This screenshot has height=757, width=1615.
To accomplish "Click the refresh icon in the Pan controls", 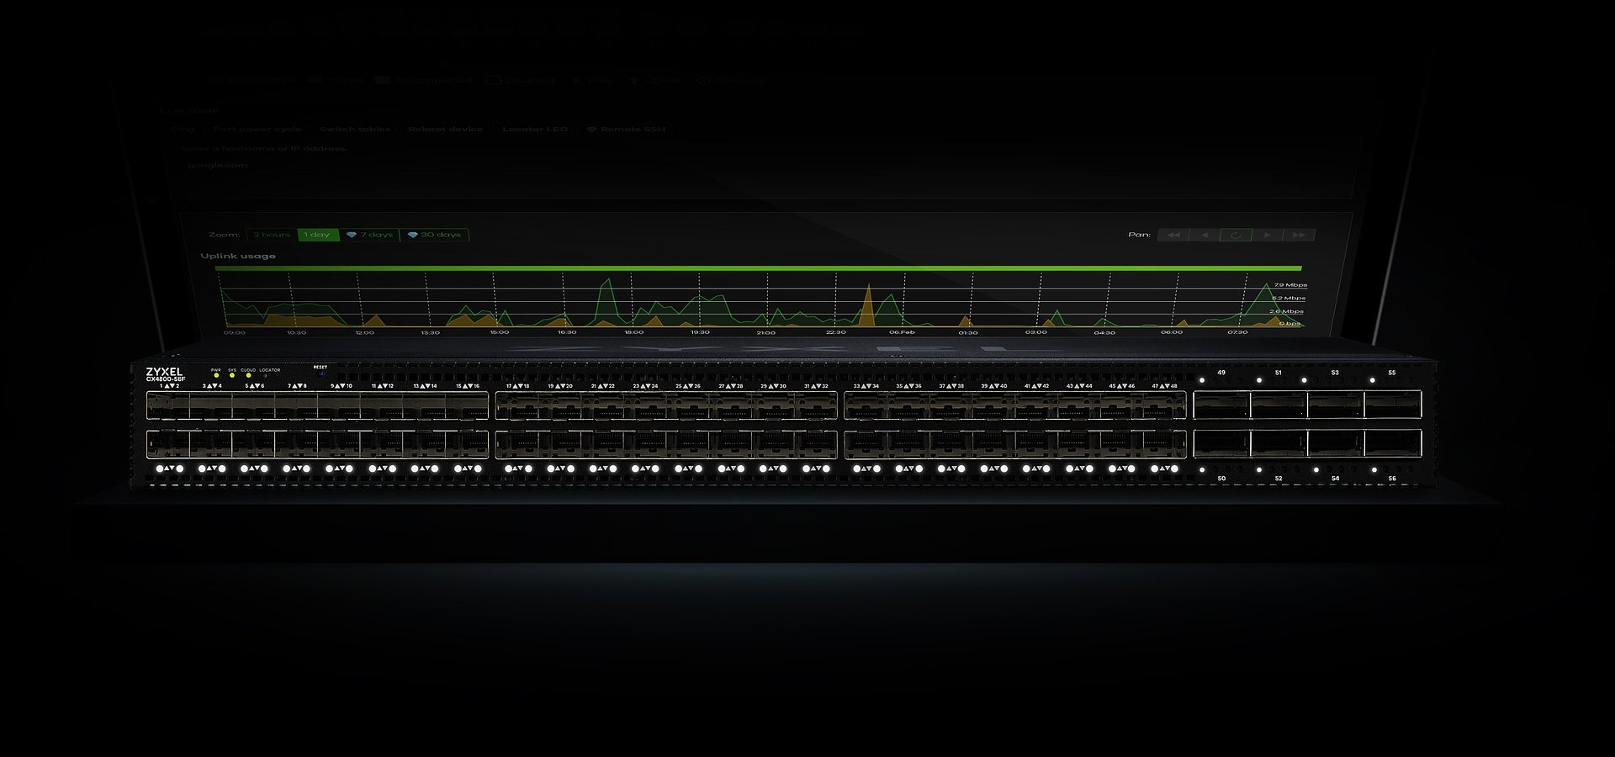I will tap(1236, 236).
